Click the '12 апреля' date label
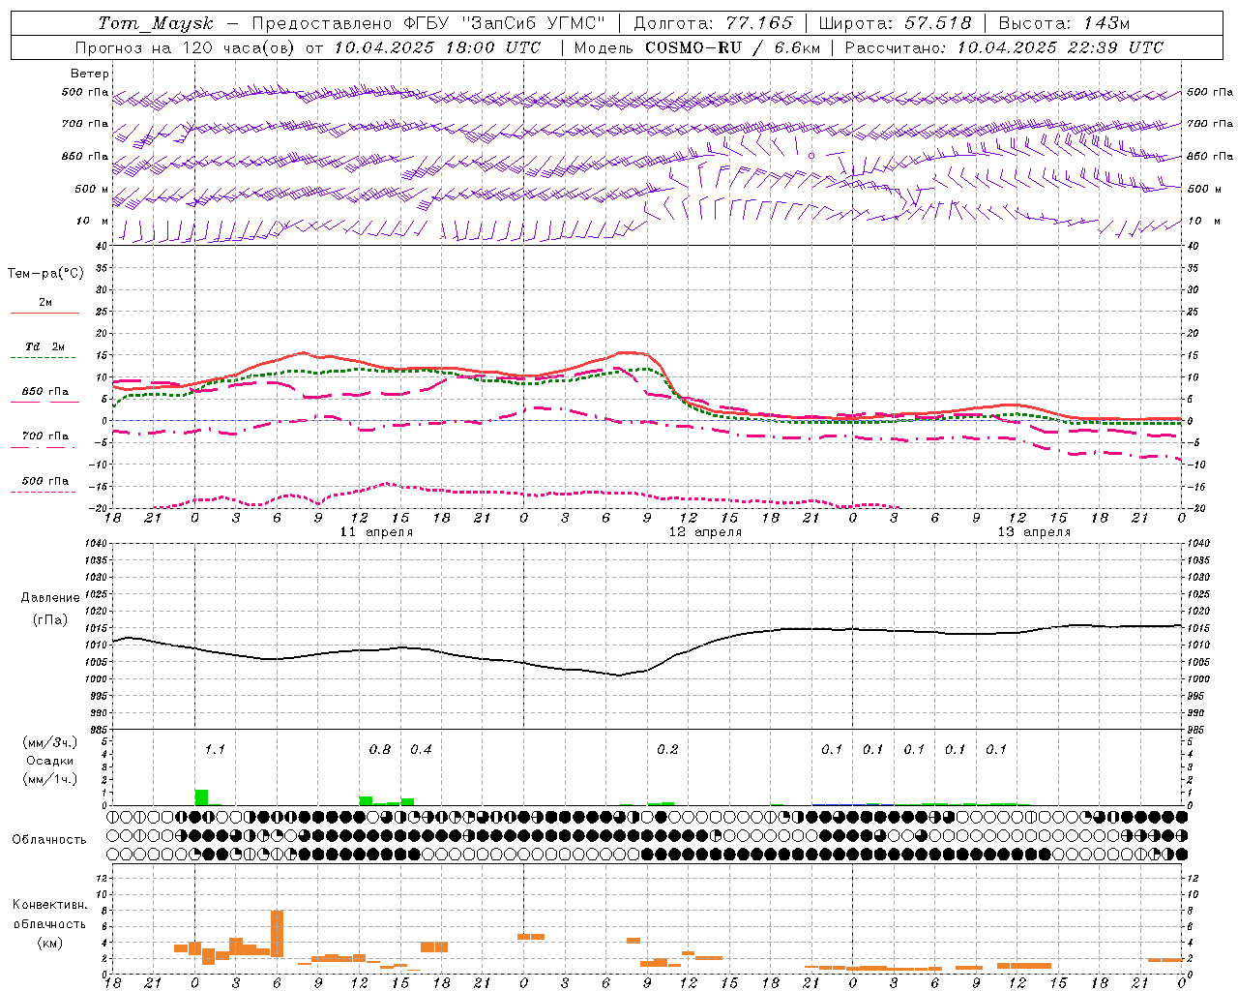 pos(705,532)
